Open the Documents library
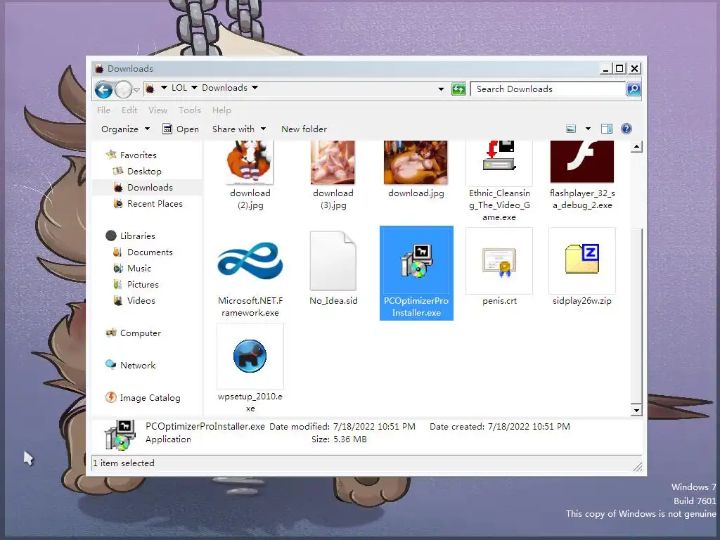720x540 pixels. [x=150, y=252]
